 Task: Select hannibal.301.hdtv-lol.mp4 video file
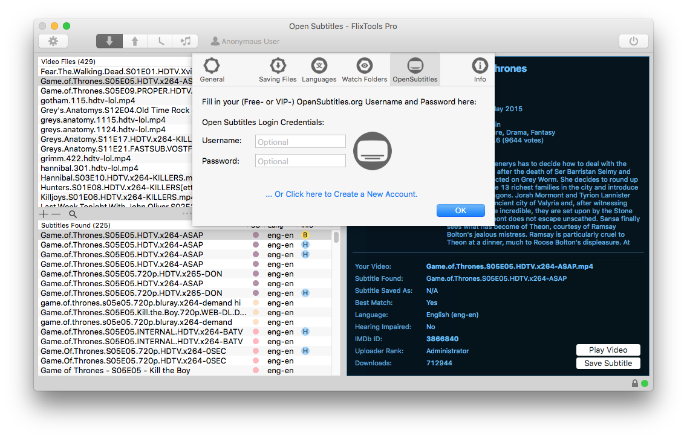pos(116,168)
